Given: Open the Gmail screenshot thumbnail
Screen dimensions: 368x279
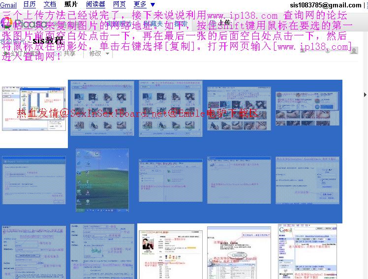Looking at the screenshot, I should pyautogui.click(x=307, y=251).
